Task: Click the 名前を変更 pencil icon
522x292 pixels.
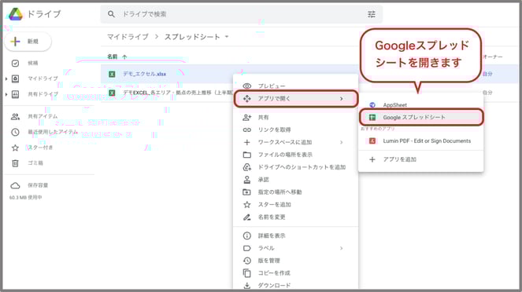Action: click(x=247, y=217)
